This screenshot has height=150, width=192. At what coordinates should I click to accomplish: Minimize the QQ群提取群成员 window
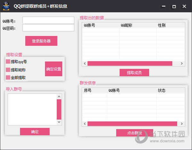pos(164,6)
